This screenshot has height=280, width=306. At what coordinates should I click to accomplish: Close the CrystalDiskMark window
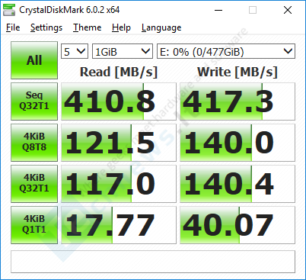point(288,10)
